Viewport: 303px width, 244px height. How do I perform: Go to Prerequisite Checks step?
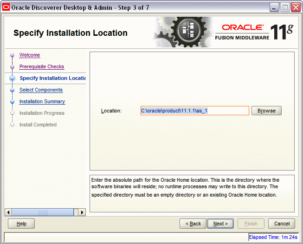[x=42, y=66]
